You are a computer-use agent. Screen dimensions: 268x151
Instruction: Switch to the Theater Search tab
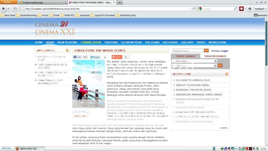tap(215, 56)
